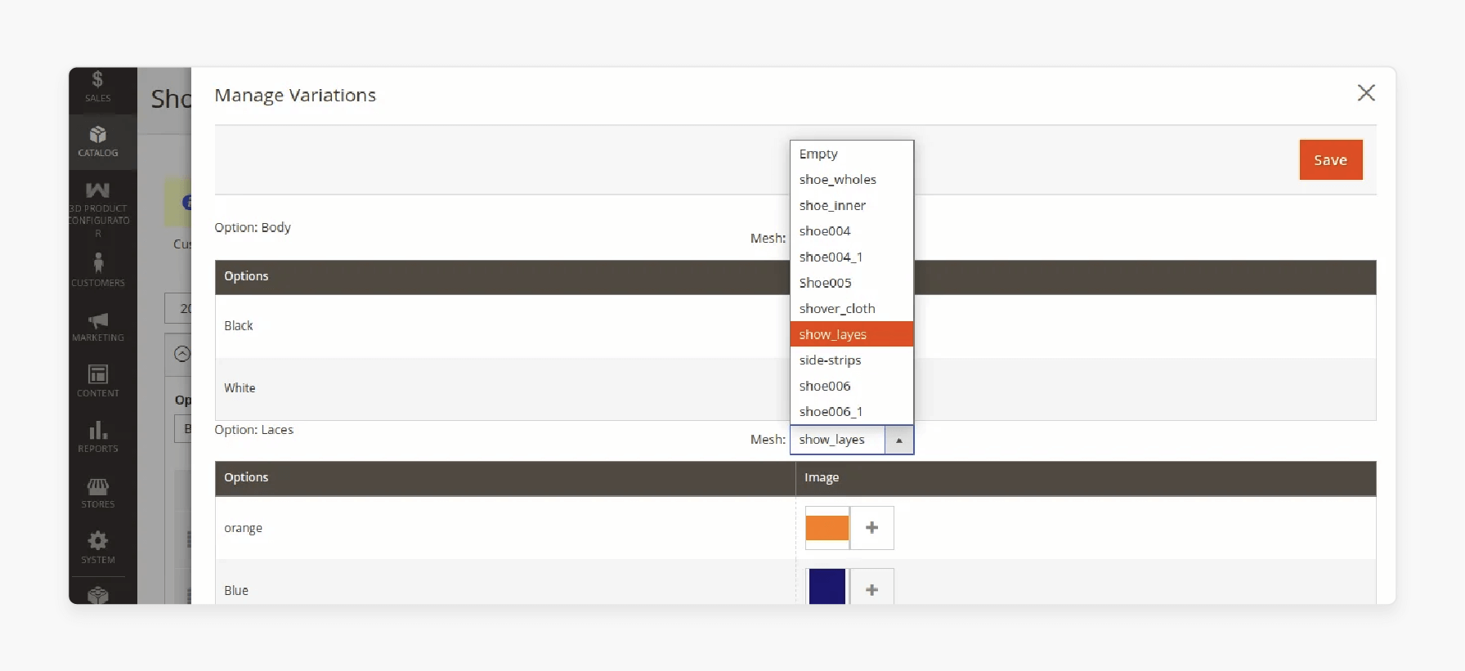The width and height of the screenshot is (1465, 671).
Task: Choose shoe_wholes from the mesh list
Action: tap(852, 180)
